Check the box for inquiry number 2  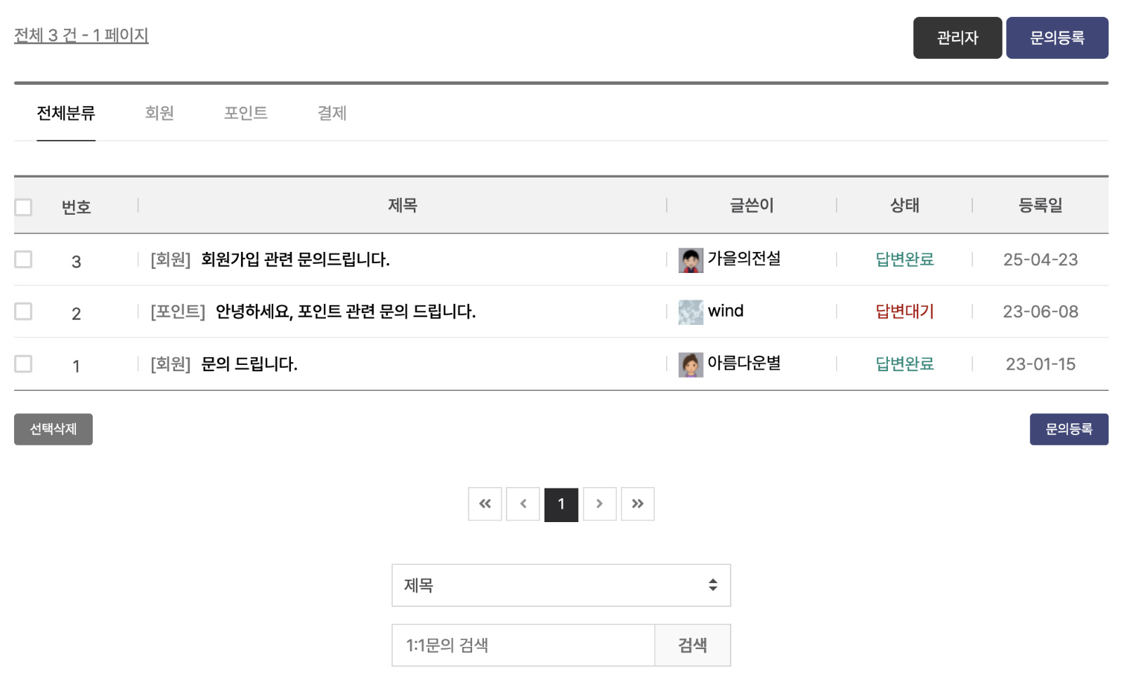point(23,311)
